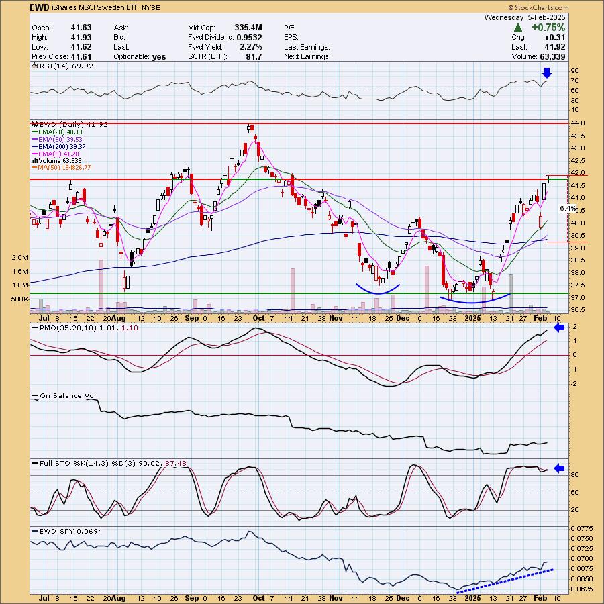The image size is (604, 604).
Task: Click the 500K volume axis label
Action: tap(19, 299)
